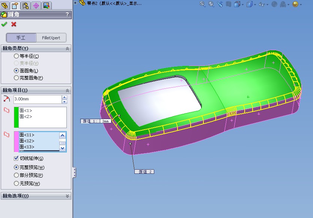This screenshot has height=218, width=313.
Task: Click the radius field showing 3.00mm
Action: pyautogui.click(x=38, y=99)
